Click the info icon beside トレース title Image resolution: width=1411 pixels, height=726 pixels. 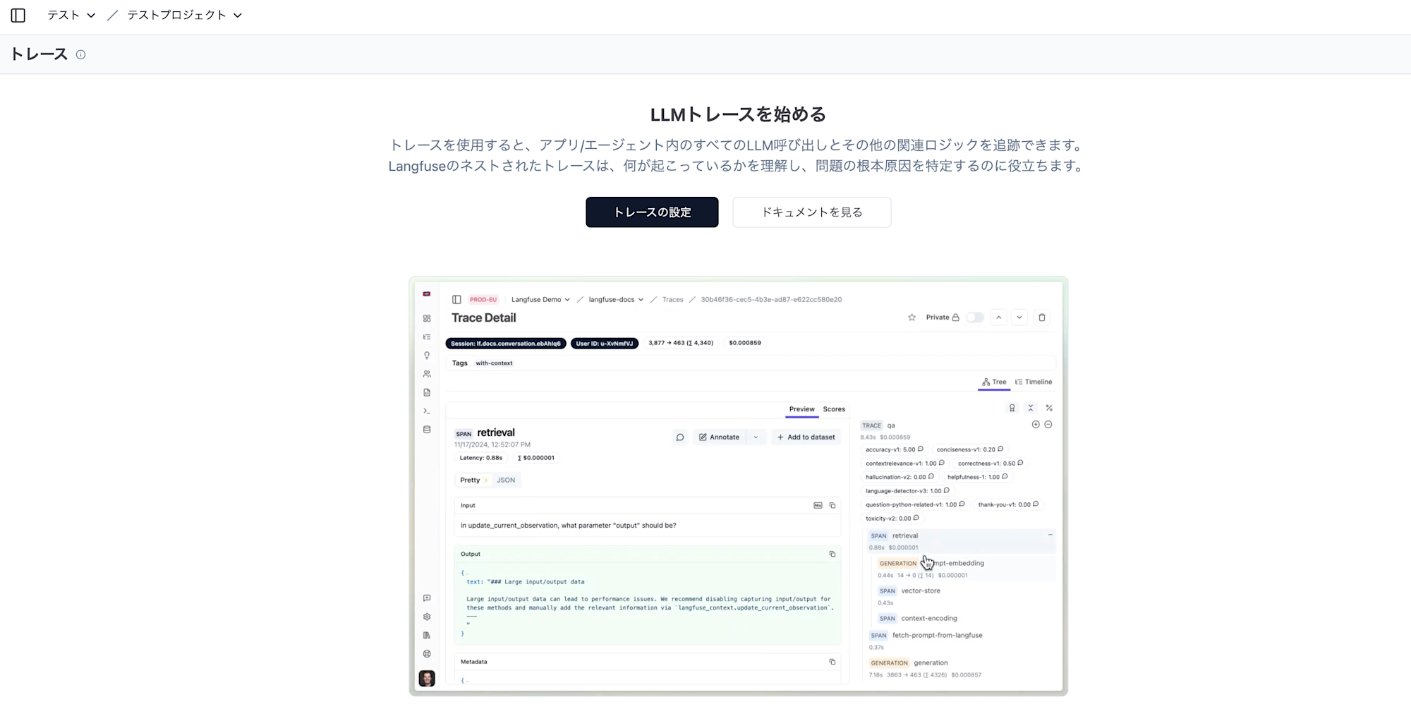(x=81, y=55)
